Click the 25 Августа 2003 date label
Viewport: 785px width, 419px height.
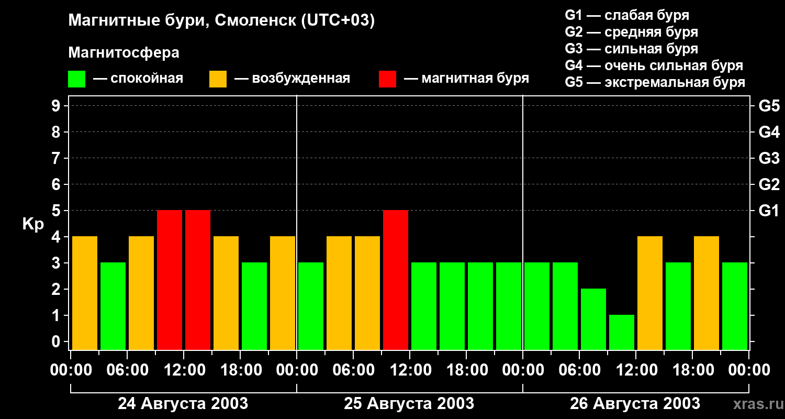pos(409,404)
